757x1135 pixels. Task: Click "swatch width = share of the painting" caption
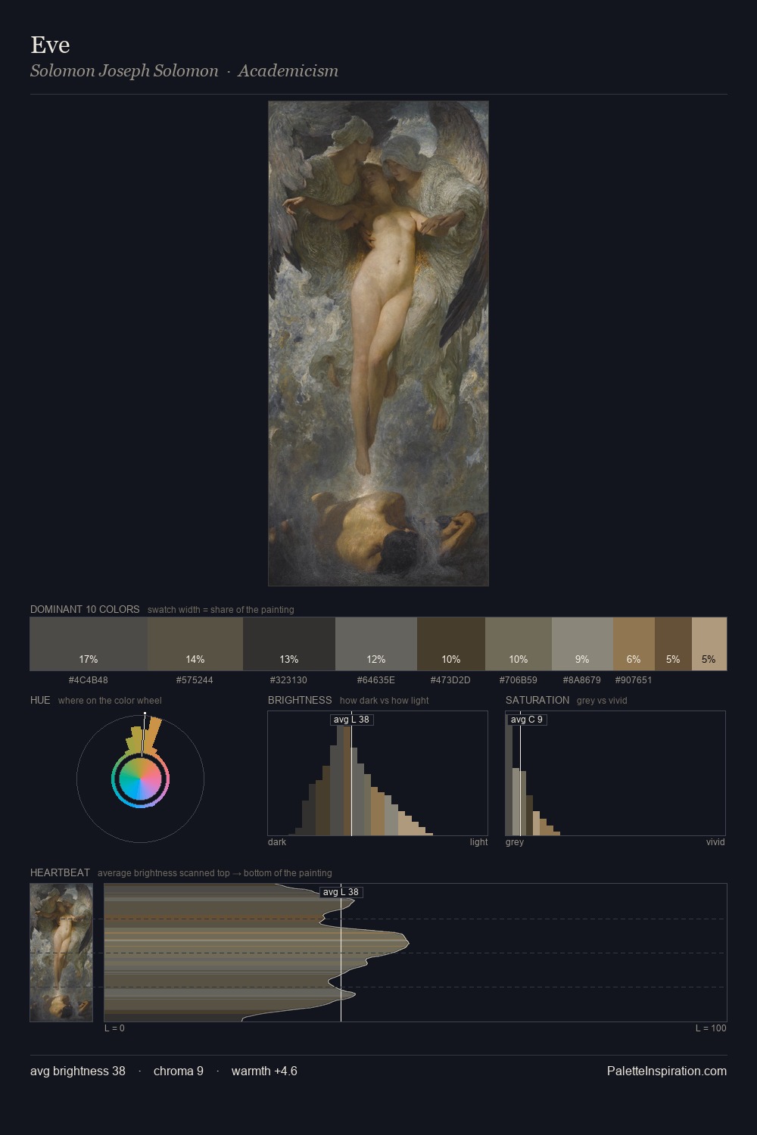tap(221, 610)
